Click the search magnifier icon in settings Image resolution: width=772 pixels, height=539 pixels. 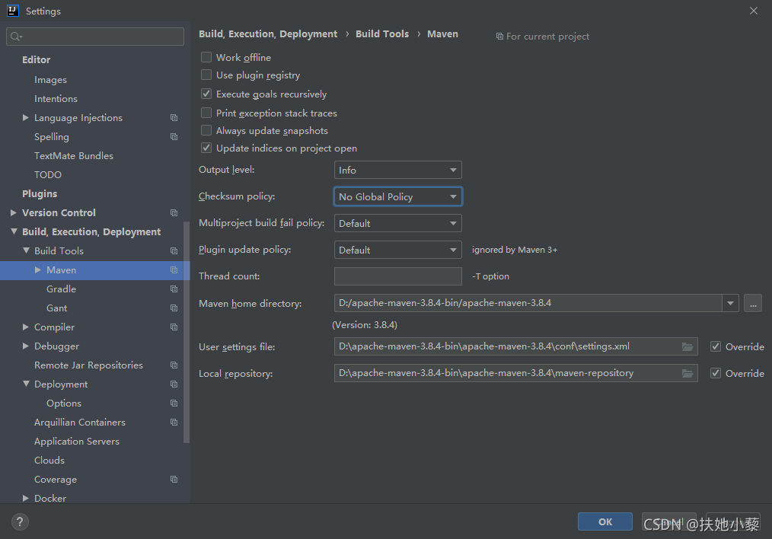16,37
